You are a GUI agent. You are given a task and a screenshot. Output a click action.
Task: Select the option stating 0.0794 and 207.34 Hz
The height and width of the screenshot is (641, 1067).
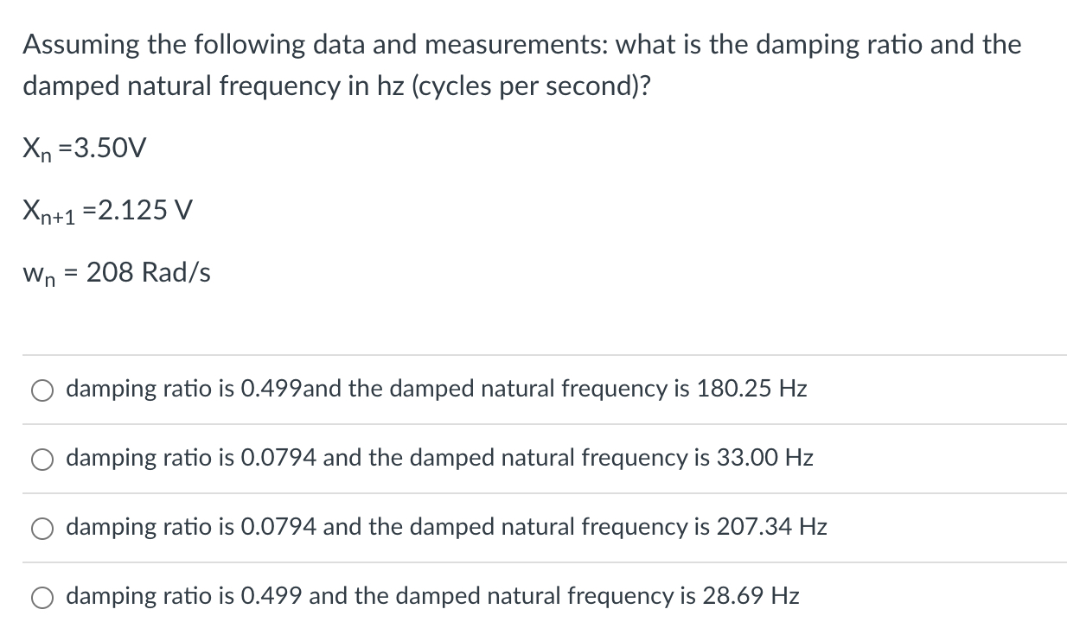click(x=446, y=528)
